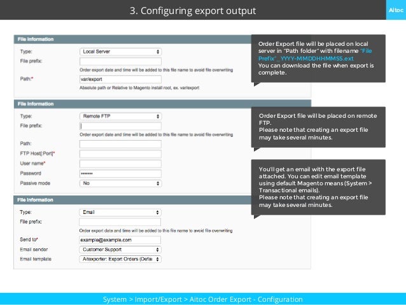Click the 'Absolute path or Relative to Magento' hint

pos(139,88)
